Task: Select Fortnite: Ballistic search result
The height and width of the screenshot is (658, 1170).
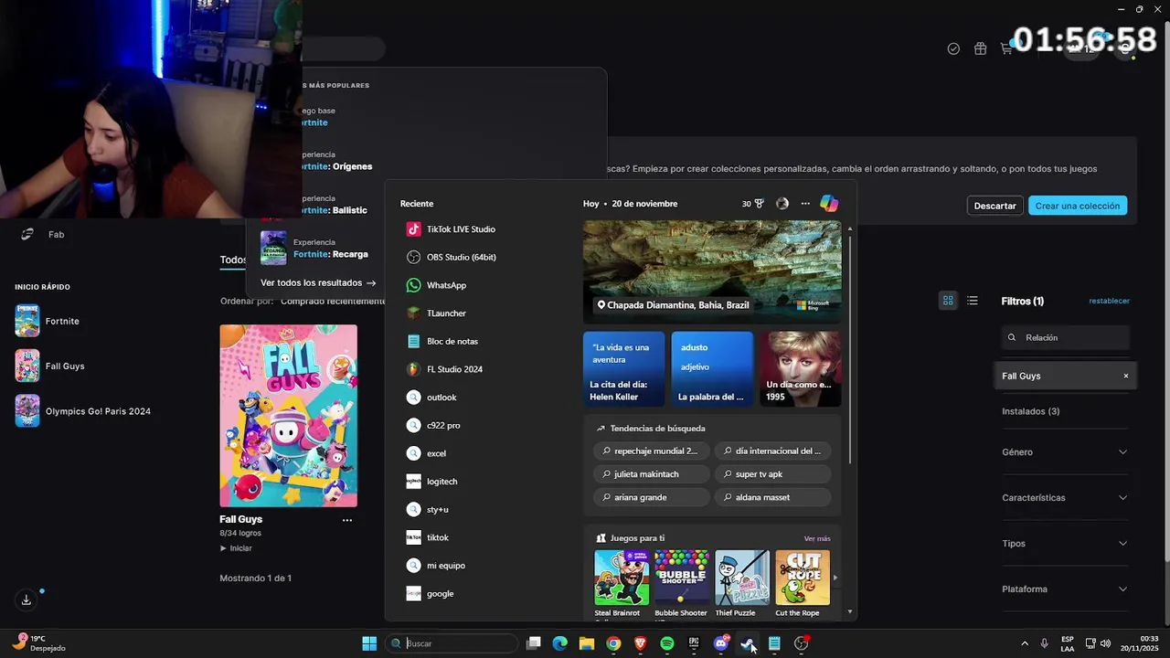Action: [335, 205]
